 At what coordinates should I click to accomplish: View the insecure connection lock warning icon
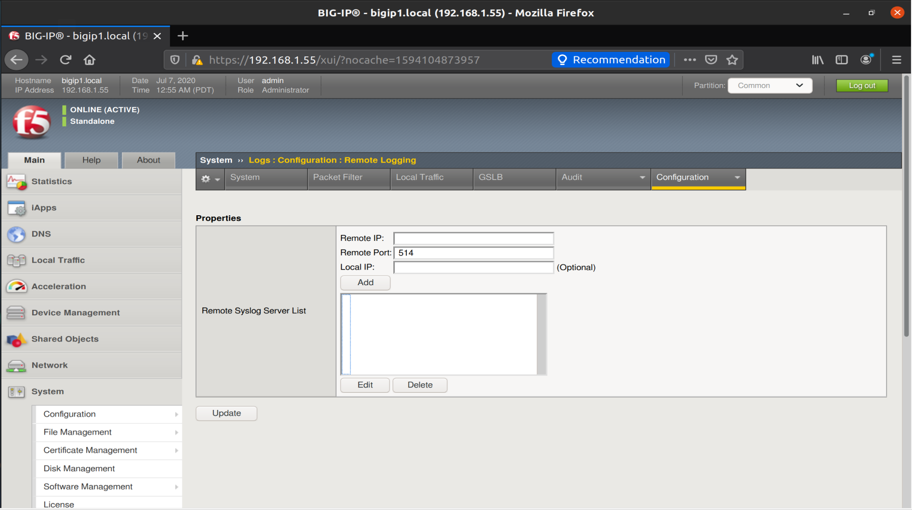pyautogui.click(x=197, y=60)
